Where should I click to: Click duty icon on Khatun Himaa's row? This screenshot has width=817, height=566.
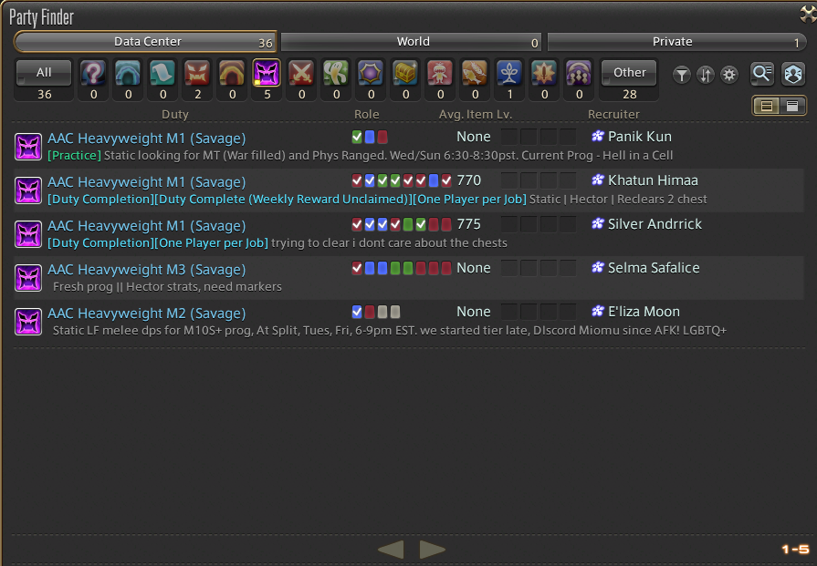[28, 190]
